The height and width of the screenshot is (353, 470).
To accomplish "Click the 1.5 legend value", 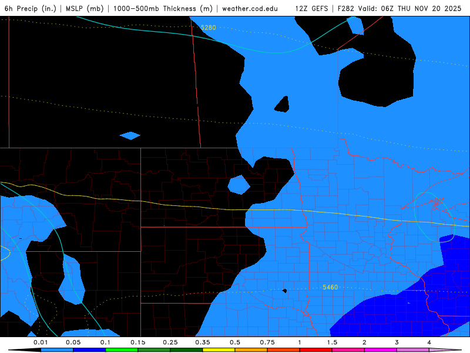I will point(332,342).
